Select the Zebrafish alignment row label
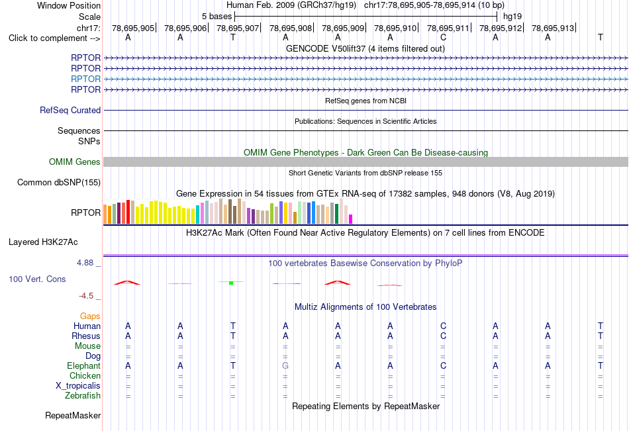The height and width of the screenshot is (431, 629). click(x=83, y=396)
